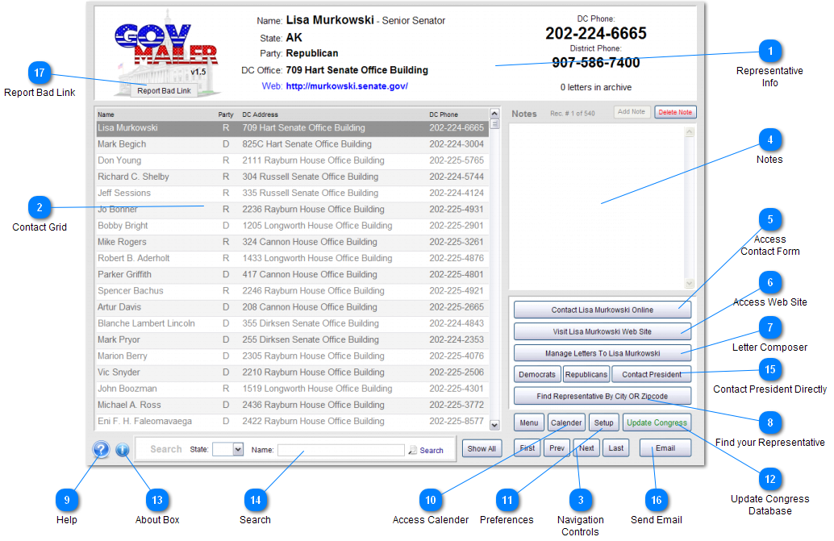Click the 0 letters in archive text
Image resolution: width=834 pixels, height=541 pixels.
596,87
